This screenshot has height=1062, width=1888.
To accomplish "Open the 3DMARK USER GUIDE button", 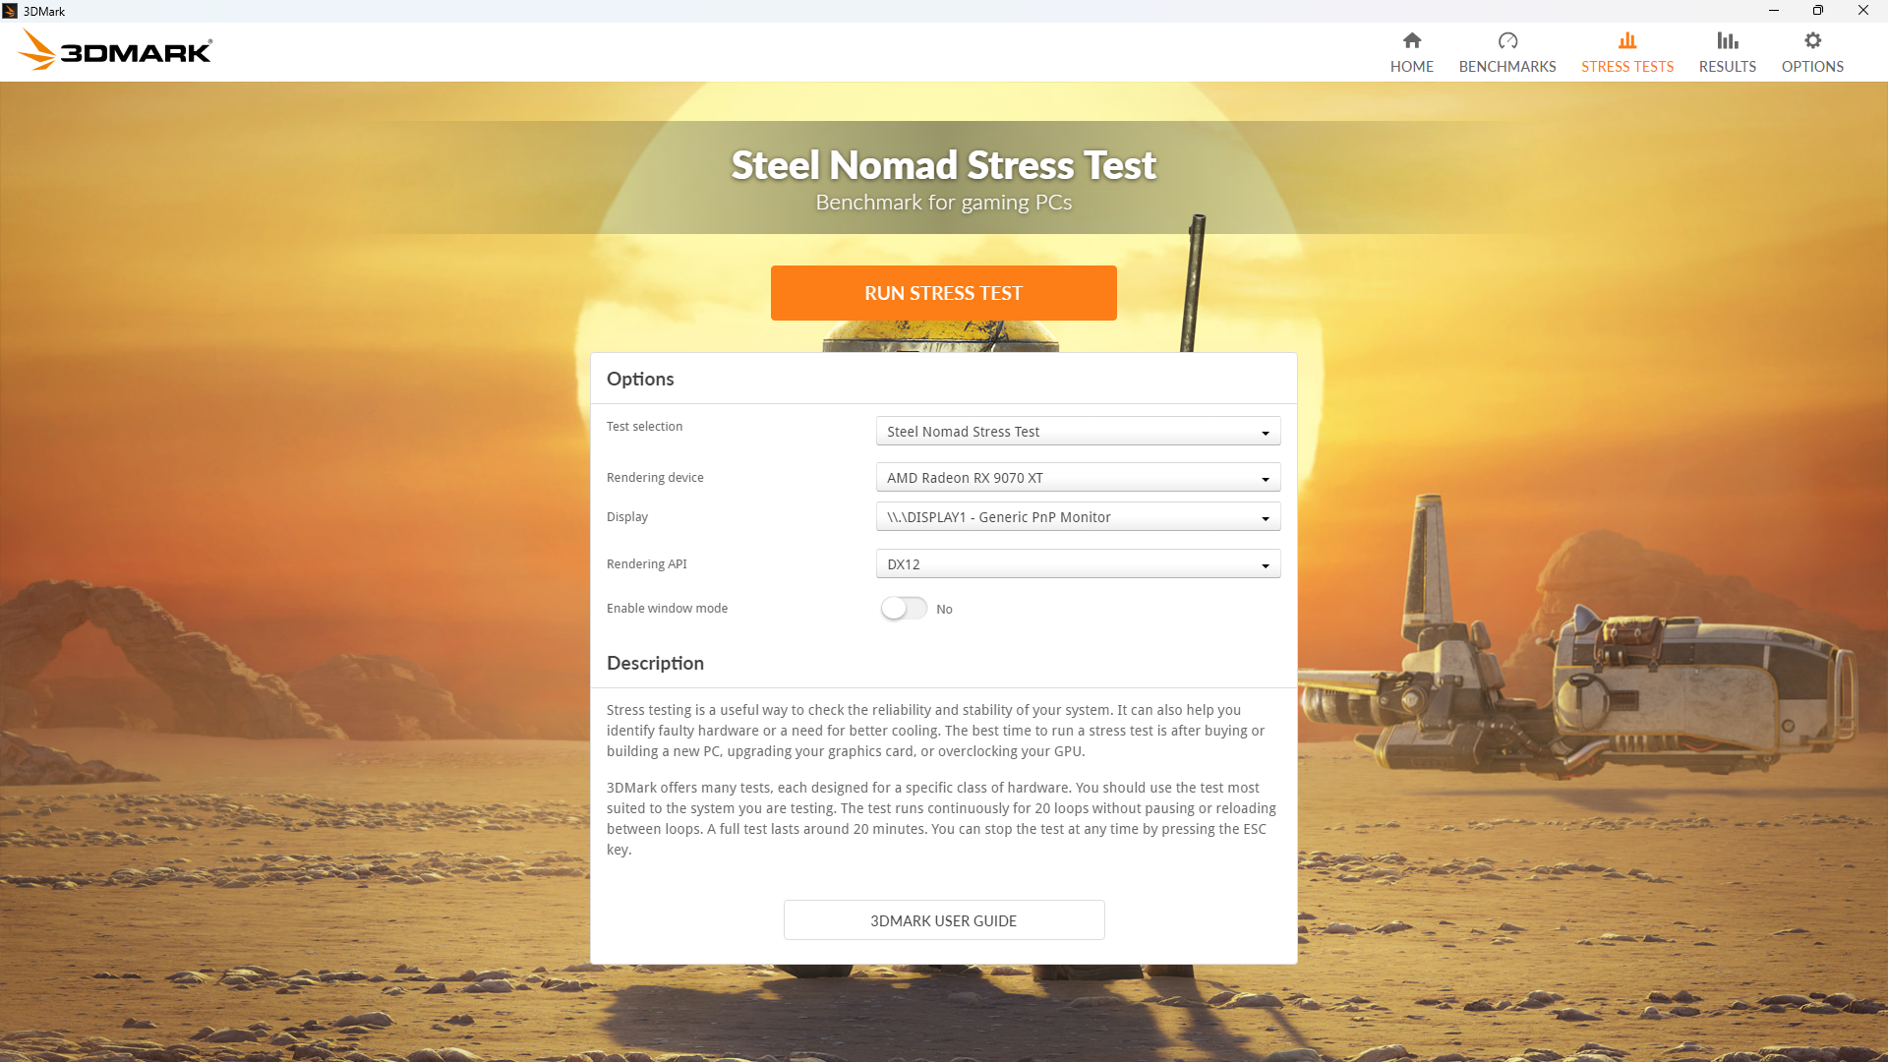I will click(944, 920).
